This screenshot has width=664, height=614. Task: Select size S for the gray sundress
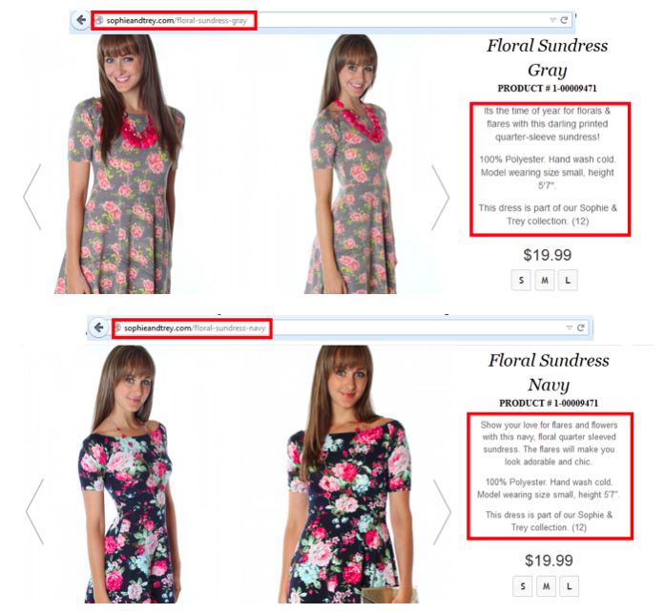click(521, 280)
